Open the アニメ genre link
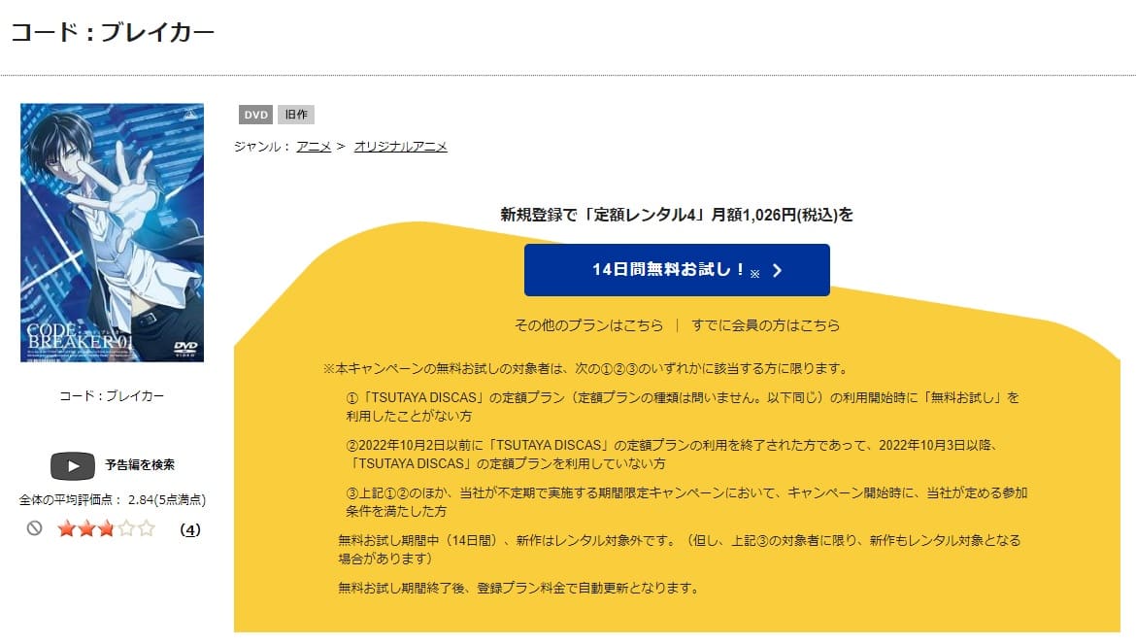1136x644 pixels. tap(314, 147)
